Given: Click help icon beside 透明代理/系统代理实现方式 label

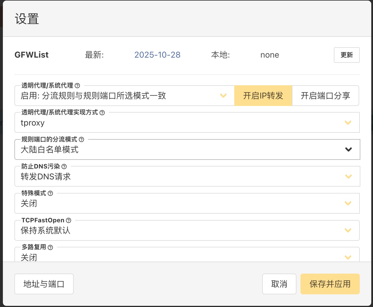Looking at the screenshot, I should [x=102, y=113].
